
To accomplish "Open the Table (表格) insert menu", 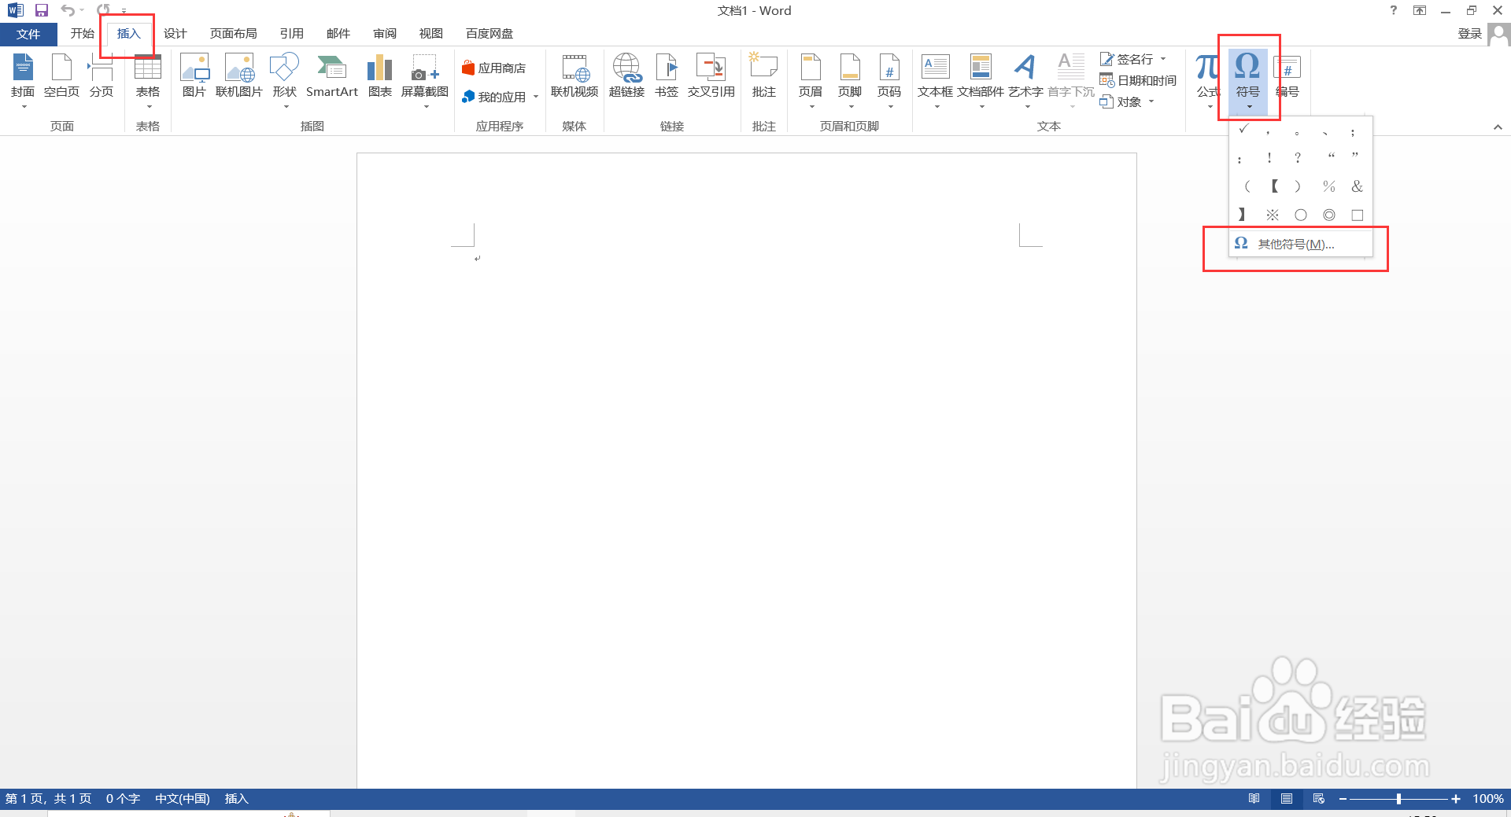I will [148, 79].
